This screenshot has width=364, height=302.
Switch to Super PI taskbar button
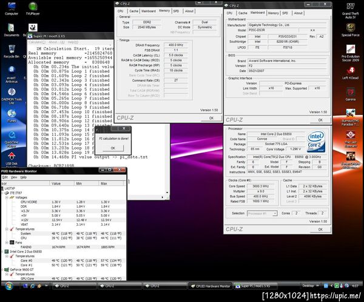tap(255, 286)
